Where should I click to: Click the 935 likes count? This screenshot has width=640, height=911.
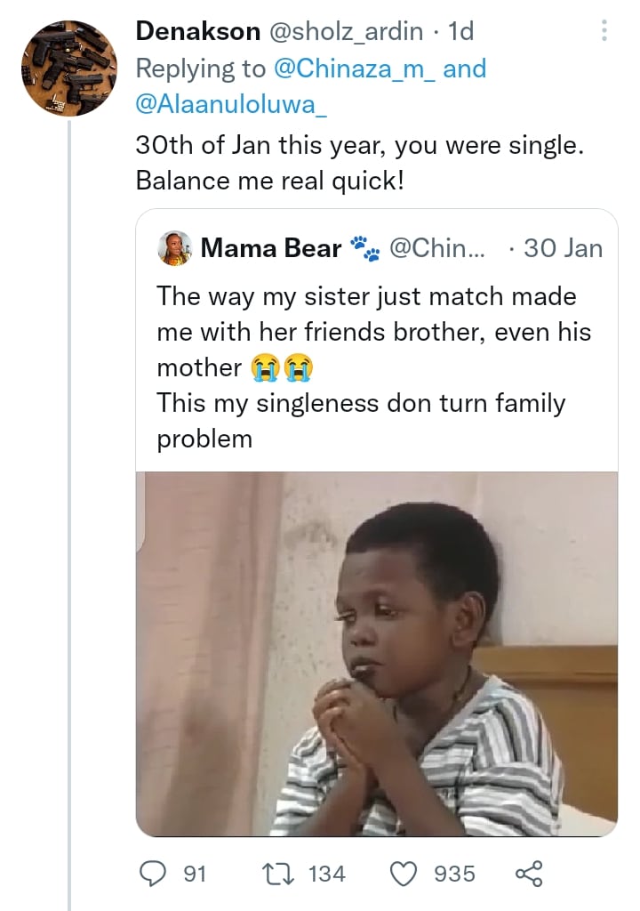454,874
